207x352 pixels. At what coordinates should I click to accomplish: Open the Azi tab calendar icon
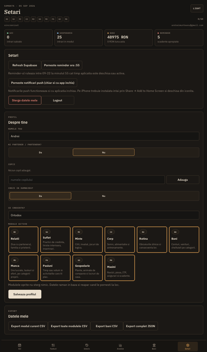[x=19, y=345]
